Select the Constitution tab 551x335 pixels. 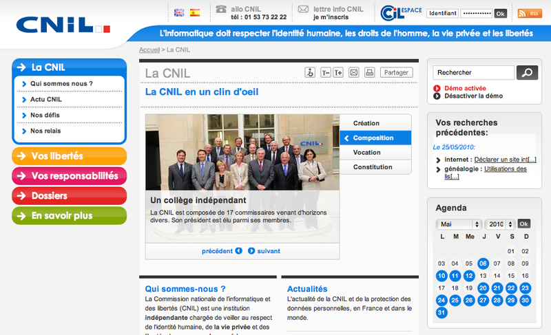click(375, 167)
